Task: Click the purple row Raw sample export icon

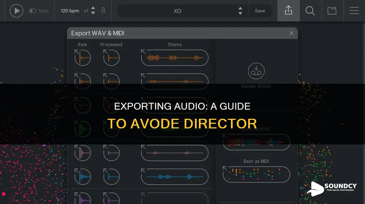Action: [83, 198]
